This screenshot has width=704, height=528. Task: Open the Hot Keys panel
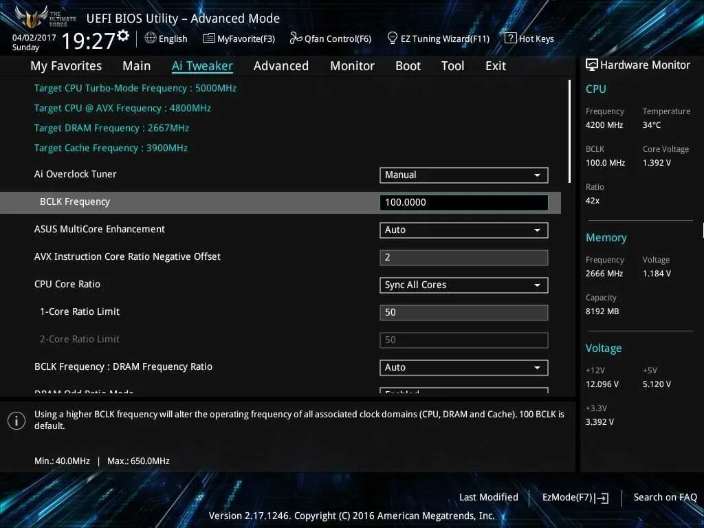[509, 38]
